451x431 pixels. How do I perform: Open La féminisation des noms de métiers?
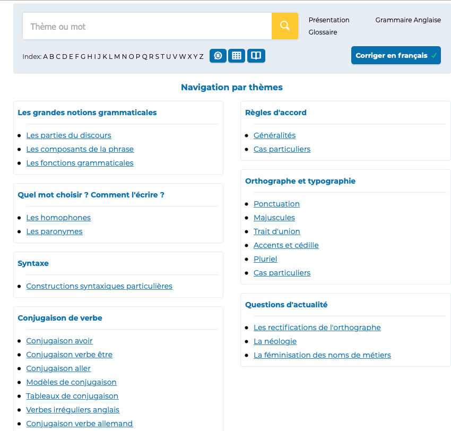click(x=322, y=355)
